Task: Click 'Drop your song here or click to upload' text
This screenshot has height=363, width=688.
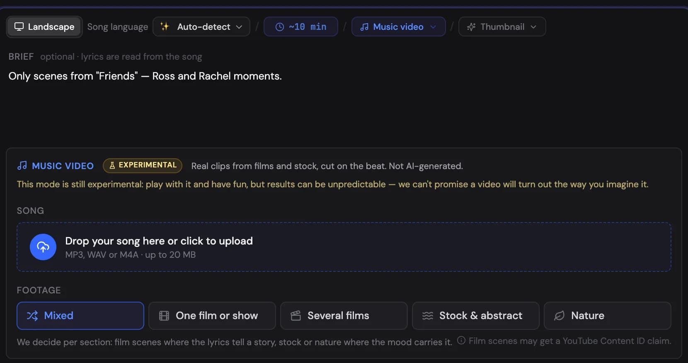Action: click(x=159, y=241)
